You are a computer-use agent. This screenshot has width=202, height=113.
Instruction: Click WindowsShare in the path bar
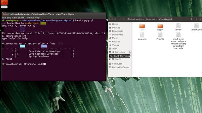click(x=136, y=19)
